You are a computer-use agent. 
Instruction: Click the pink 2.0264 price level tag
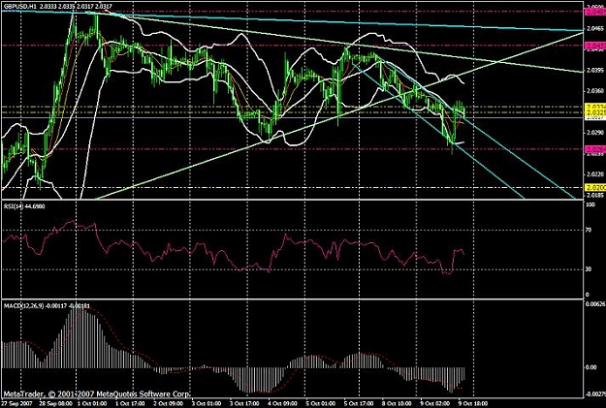tap(595, 149)
